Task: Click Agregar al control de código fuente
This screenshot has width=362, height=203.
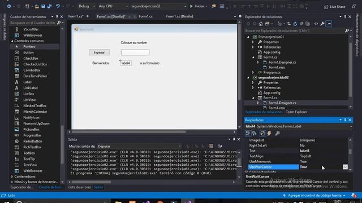Action: 314,196
